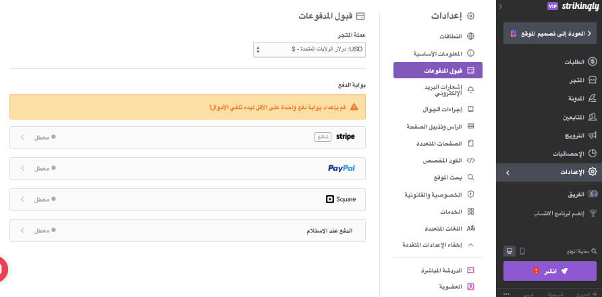This screenshot has width=602, height=297.
Task: Open the store currency USD dropdown
Action: (x=310, y=49)
